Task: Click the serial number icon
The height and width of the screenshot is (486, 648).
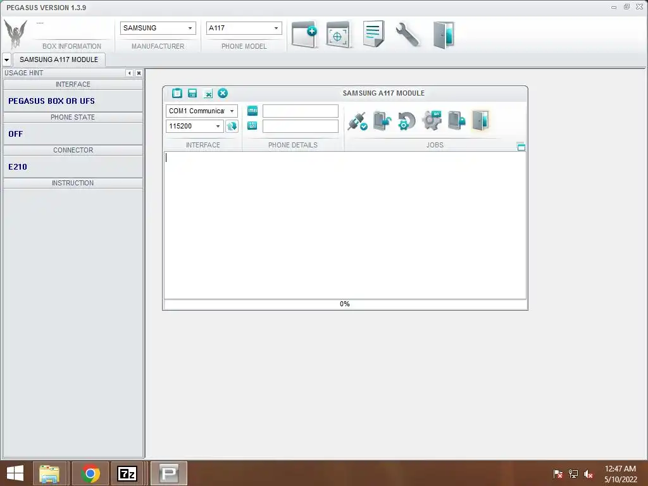Action: click(252, 125)
